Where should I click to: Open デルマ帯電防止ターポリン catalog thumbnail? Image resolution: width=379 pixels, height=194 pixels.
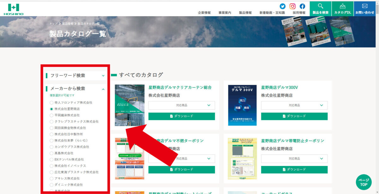pyautogui.click(x=242, y=159)
